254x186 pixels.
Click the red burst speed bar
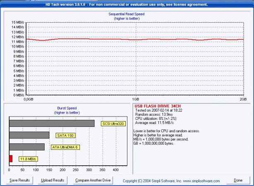(x=11, y=159)
